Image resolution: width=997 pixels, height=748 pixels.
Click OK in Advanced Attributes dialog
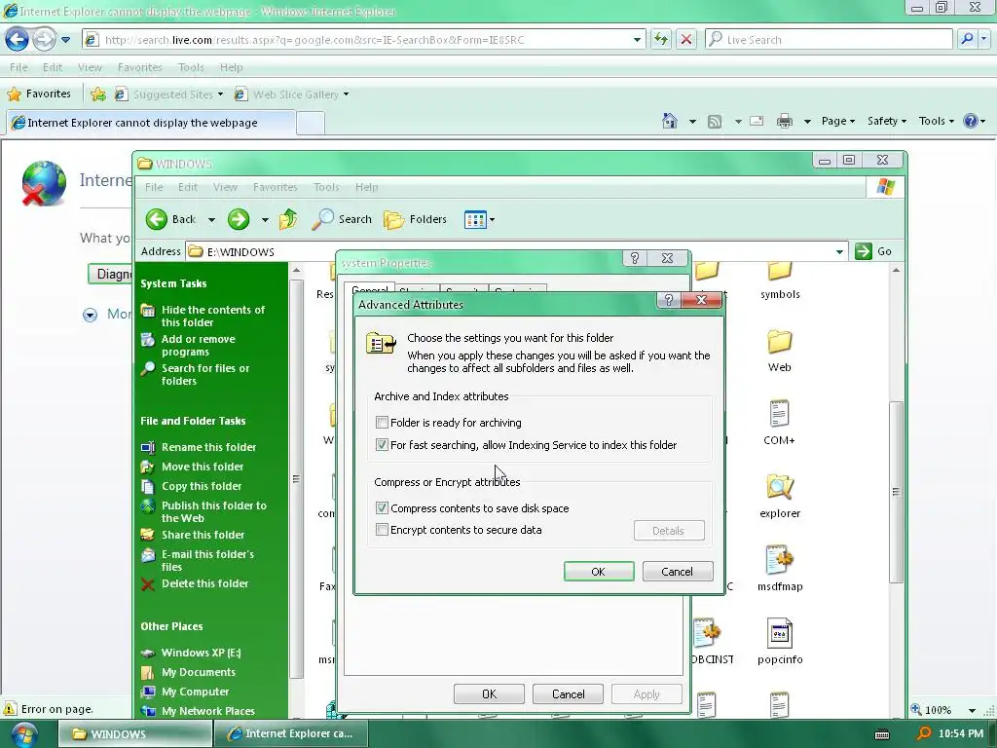(599, 571)
